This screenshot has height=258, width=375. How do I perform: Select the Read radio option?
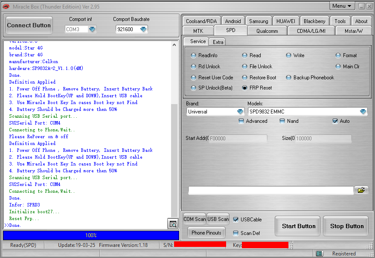pos(244,55)
